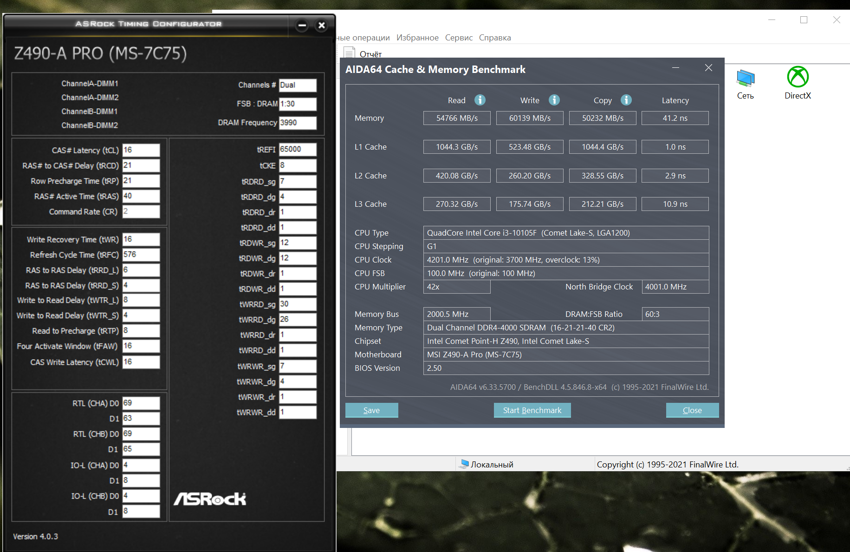
Task: Click the DRAM:FSB Ratio 60:3 value
Action: coord(675,314)
